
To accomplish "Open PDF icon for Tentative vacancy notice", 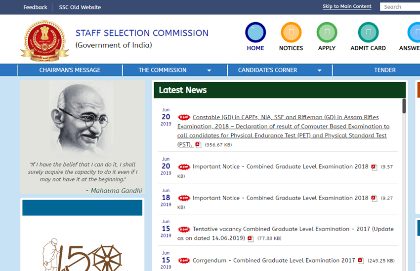I will point(251,238).
